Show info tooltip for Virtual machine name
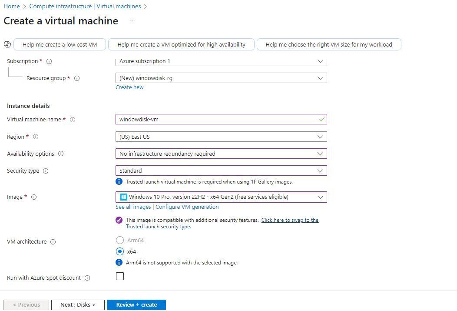 pyautogui.click(x=73, y=120)
